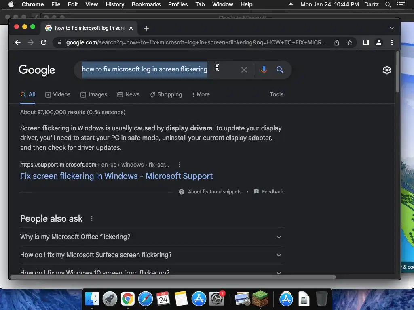This screenshot has width=414, height=310.
Task: Open Calendar showing 24 in Dock
Action: point(163,299)
